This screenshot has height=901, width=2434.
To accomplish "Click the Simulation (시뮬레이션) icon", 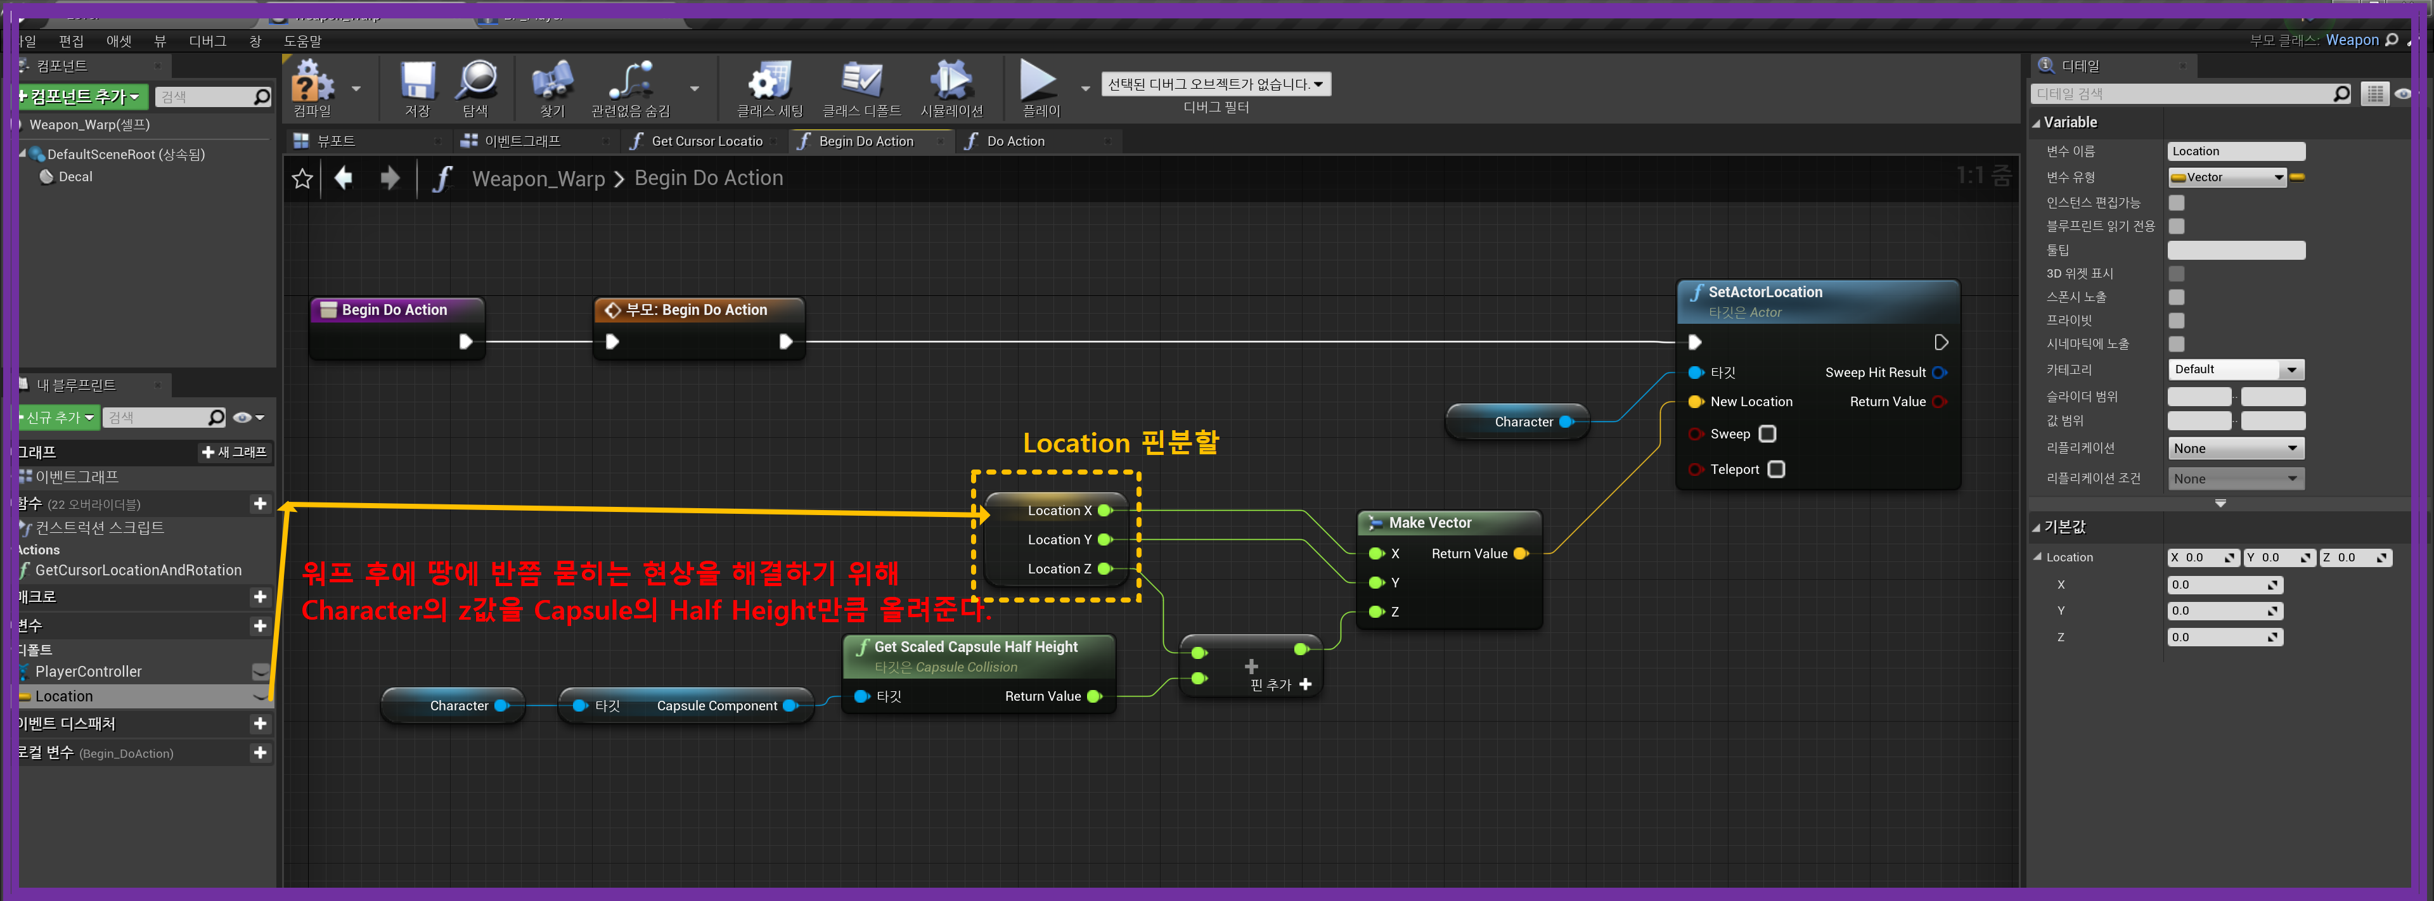I will coord(951,80).
